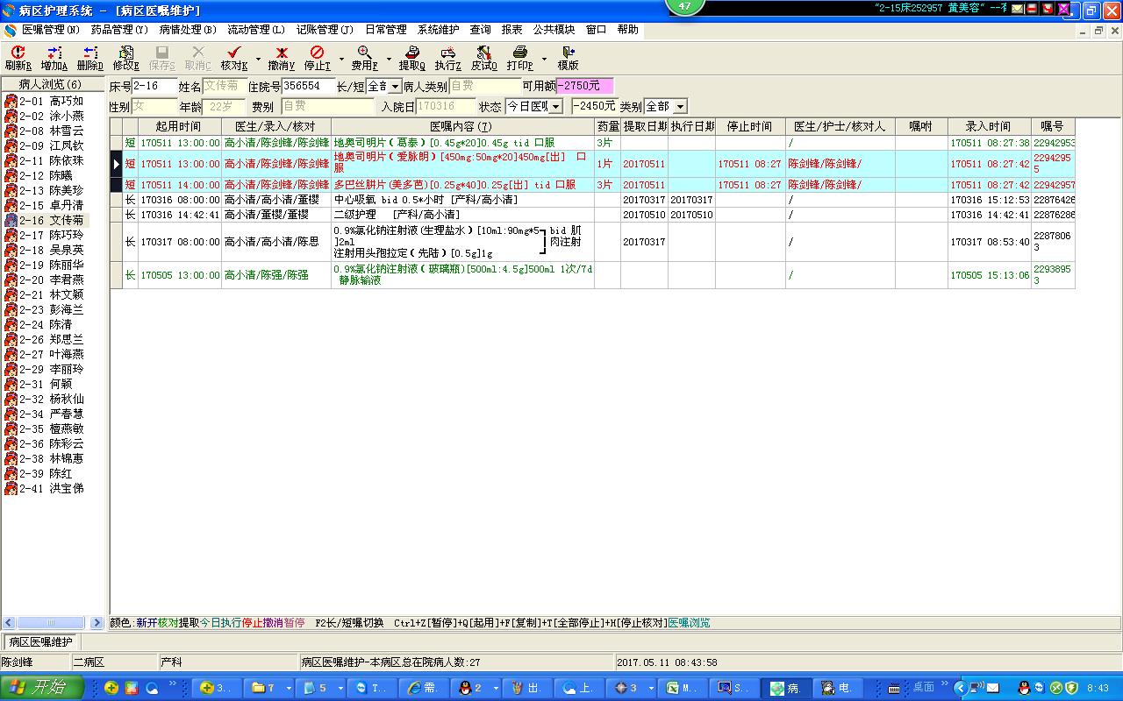The image size is (1123, 701).
Task: Click the 核对 verify checkmark icon
Action: (233, 53)
